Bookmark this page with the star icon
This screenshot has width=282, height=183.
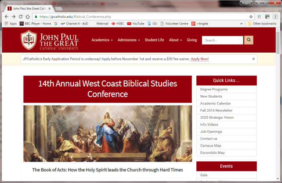[251, 17]
